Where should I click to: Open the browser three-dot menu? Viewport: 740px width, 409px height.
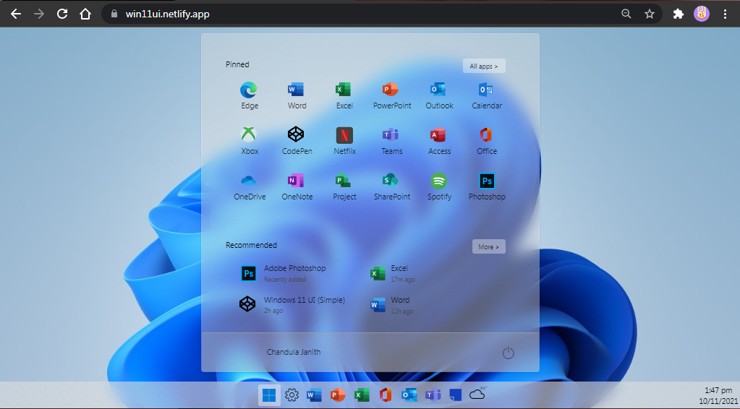(726, 14)
